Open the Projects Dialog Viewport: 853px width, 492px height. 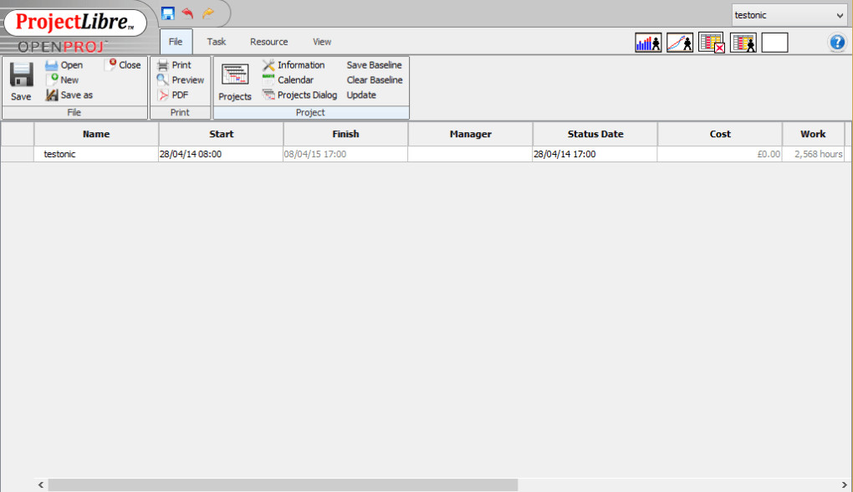pos(299,95)
